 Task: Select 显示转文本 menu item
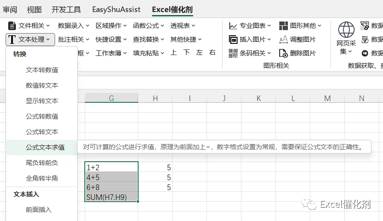(x=42, y=101)
